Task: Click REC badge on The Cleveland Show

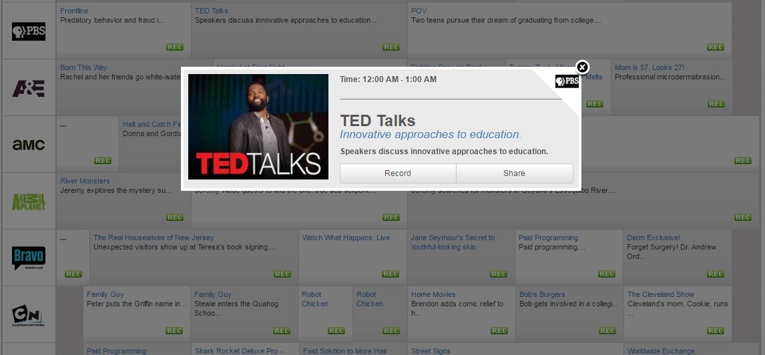Action: [x=715, y=330]
